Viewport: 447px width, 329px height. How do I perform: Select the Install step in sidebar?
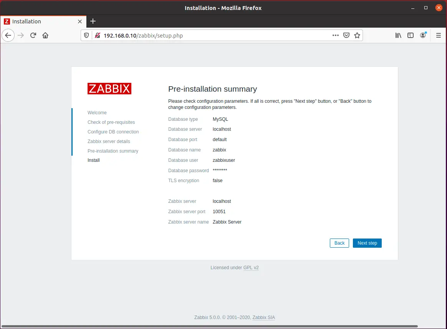tap(93, 160)
